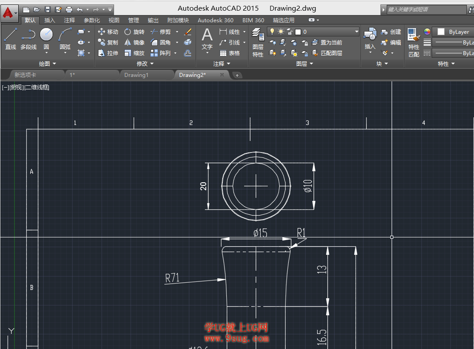Open Layer Properties (图层特性)
The image size is (474, 349).
point(258,42)
